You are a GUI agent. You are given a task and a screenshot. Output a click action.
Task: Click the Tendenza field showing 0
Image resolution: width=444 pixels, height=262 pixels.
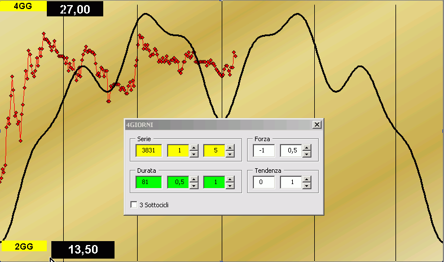(263, 182)
